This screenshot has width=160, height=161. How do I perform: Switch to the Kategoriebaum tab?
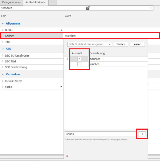11,2
